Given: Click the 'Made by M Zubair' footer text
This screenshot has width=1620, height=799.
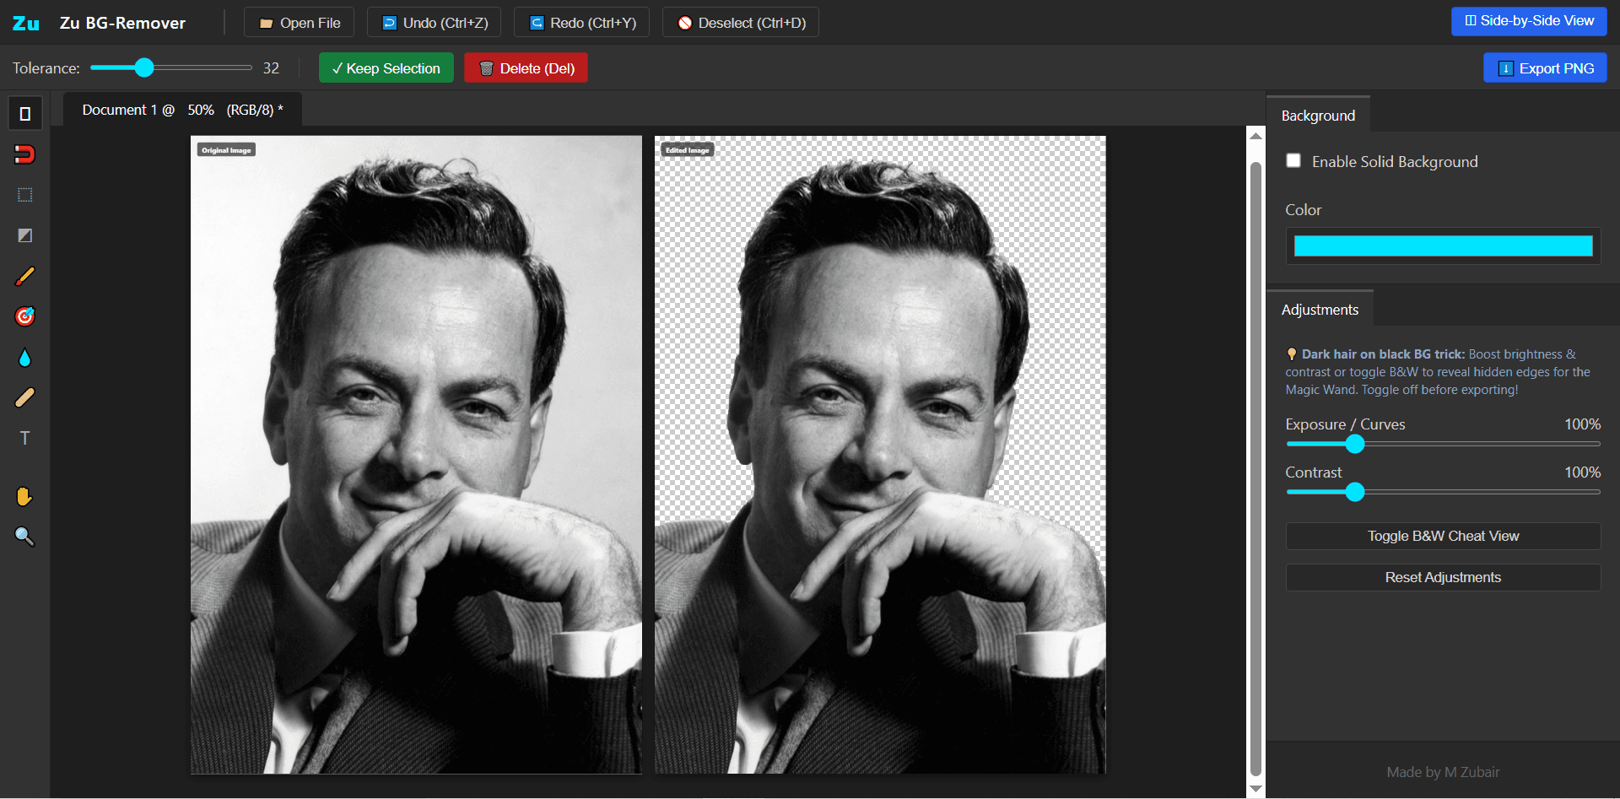Looking at the screenshot, I should [x=1443, y=772].
